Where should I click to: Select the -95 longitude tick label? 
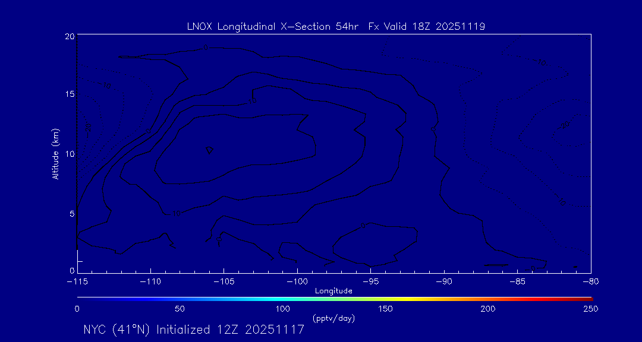370,281
